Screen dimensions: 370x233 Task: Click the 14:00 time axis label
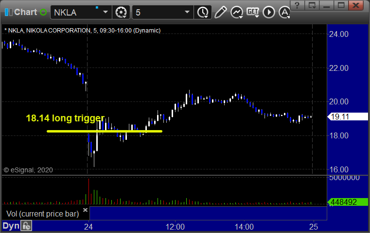coord(244,227)
